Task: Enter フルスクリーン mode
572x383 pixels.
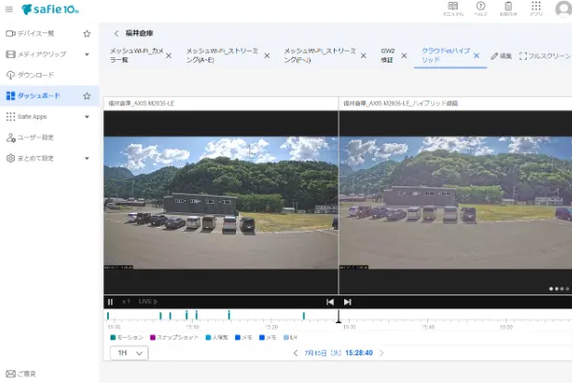Action: (x=545, y=56)
